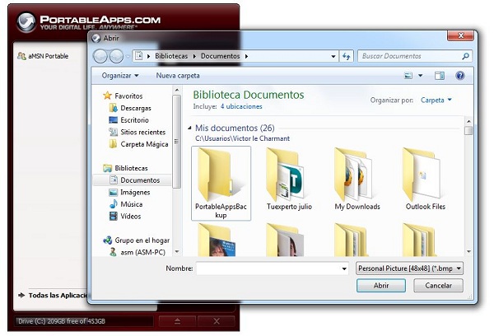Click Documentos in the address breadcrumb
Image resolution: width=494 pixels, height=336 pixels.
(220, 56)
